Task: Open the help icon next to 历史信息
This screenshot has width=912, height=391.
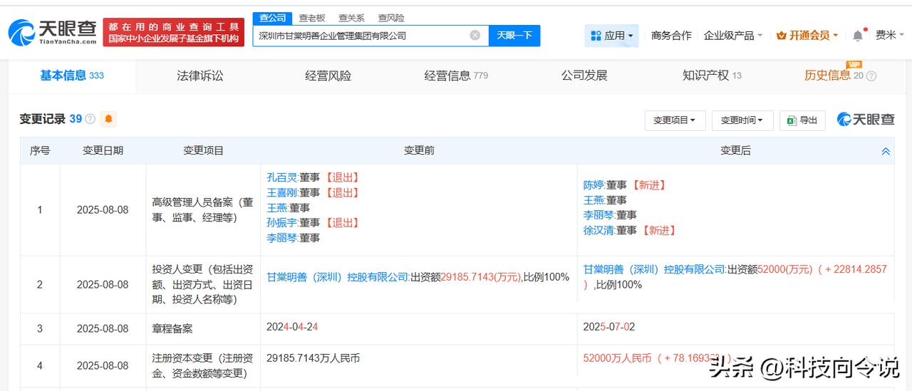Action: tap(871, 76)
